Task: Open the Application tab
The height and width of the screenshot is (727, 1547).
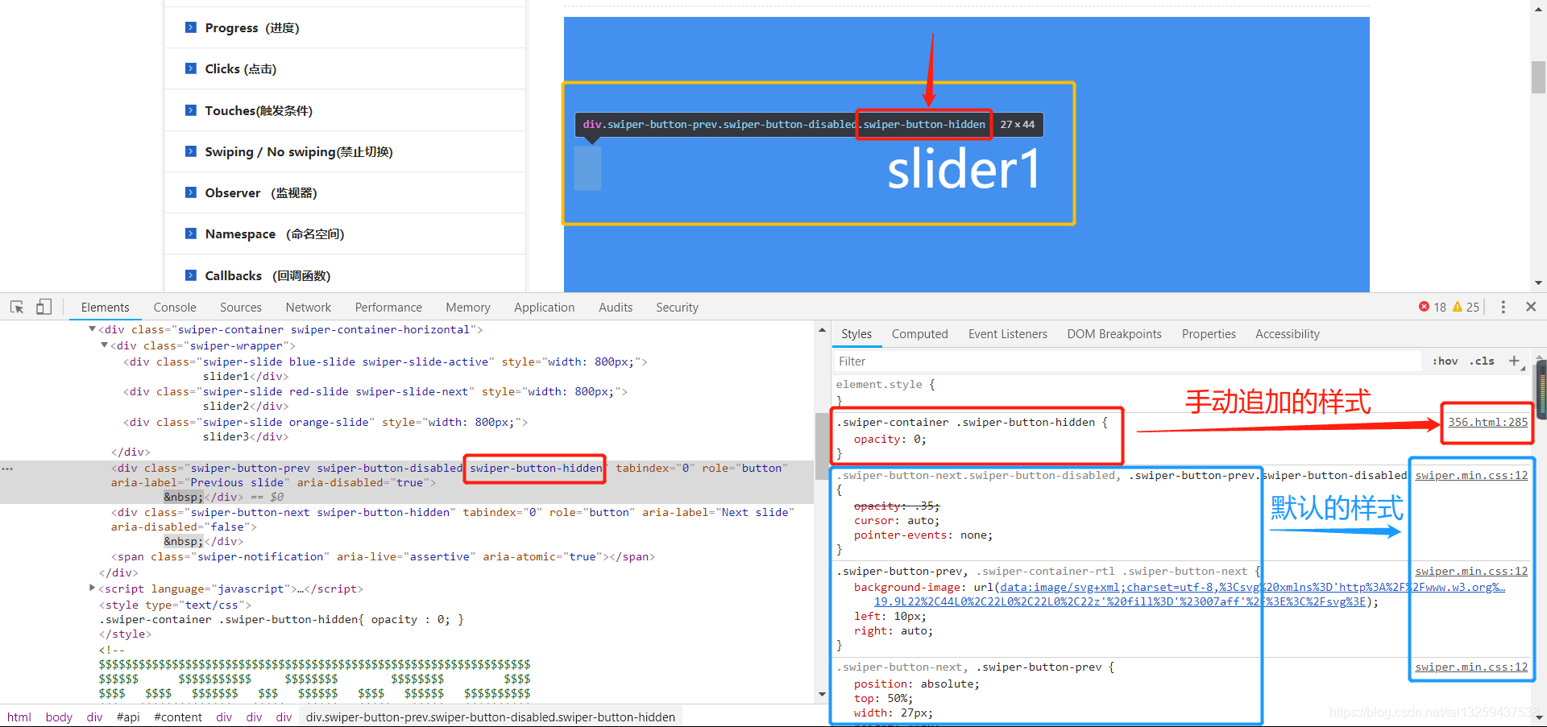Action: [545, 308]
